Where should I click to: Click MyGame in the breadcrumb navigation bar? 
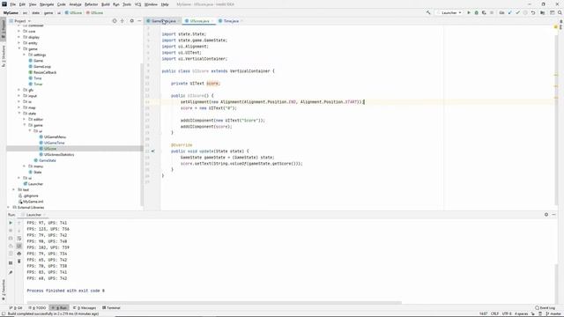11,12
